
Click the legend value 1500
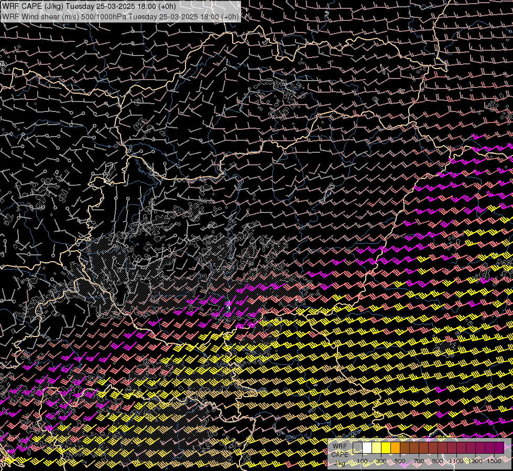(x=494, y=461)
